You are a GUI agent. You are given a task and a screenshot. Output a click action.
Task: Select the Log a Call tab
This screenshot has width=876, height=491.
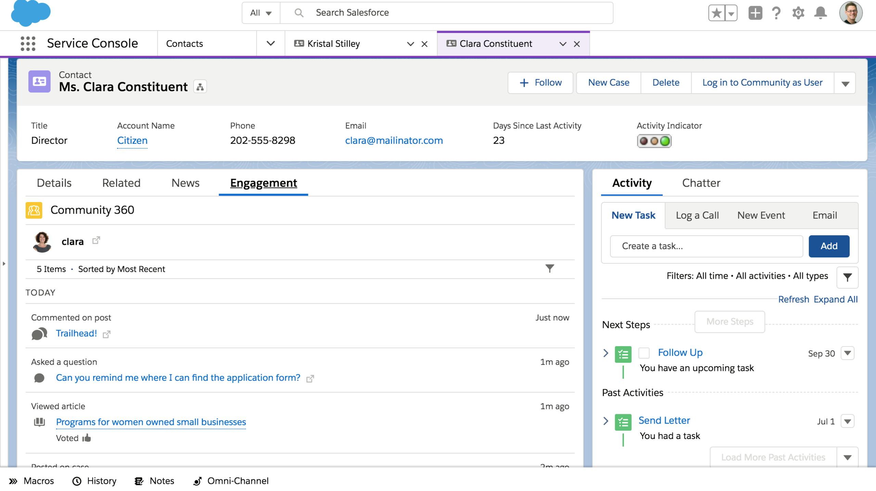coord(697,215)
